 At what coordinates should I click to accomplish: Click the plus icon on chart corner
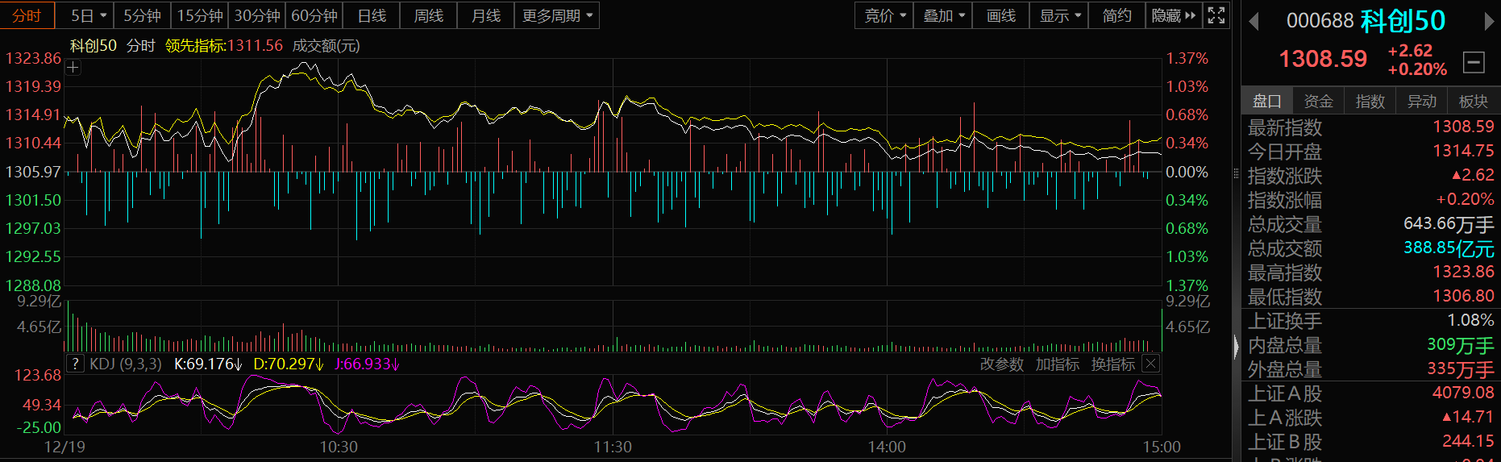pyautogui.click(x=73, y=68)
